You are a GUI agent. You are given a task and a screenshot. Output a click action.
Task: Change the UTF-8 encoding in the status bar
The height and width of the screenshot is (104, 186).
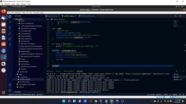coord(166,94)
